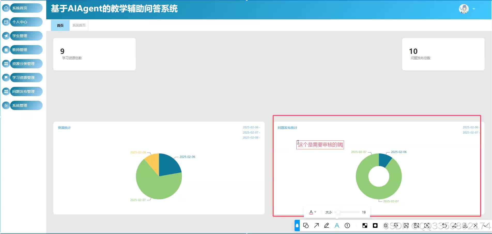Click the 问题发布总数 label

click(421, 58)
